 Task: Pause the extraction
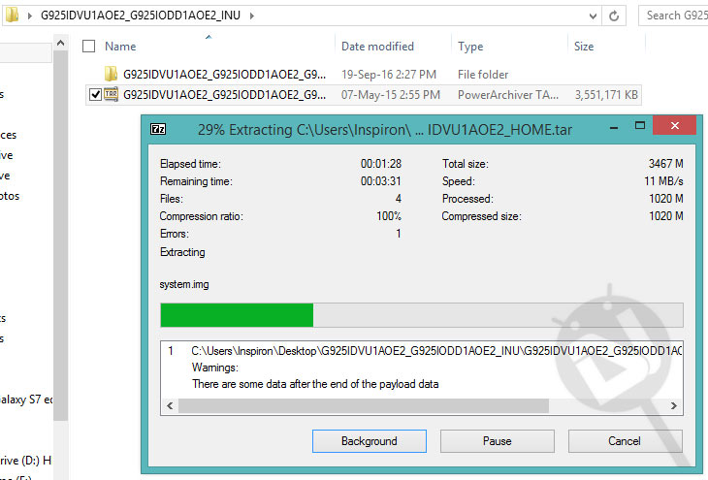pyautogui.click(x=498, y=440)
